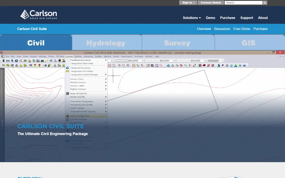Open the Surface menu

point(69,56)
